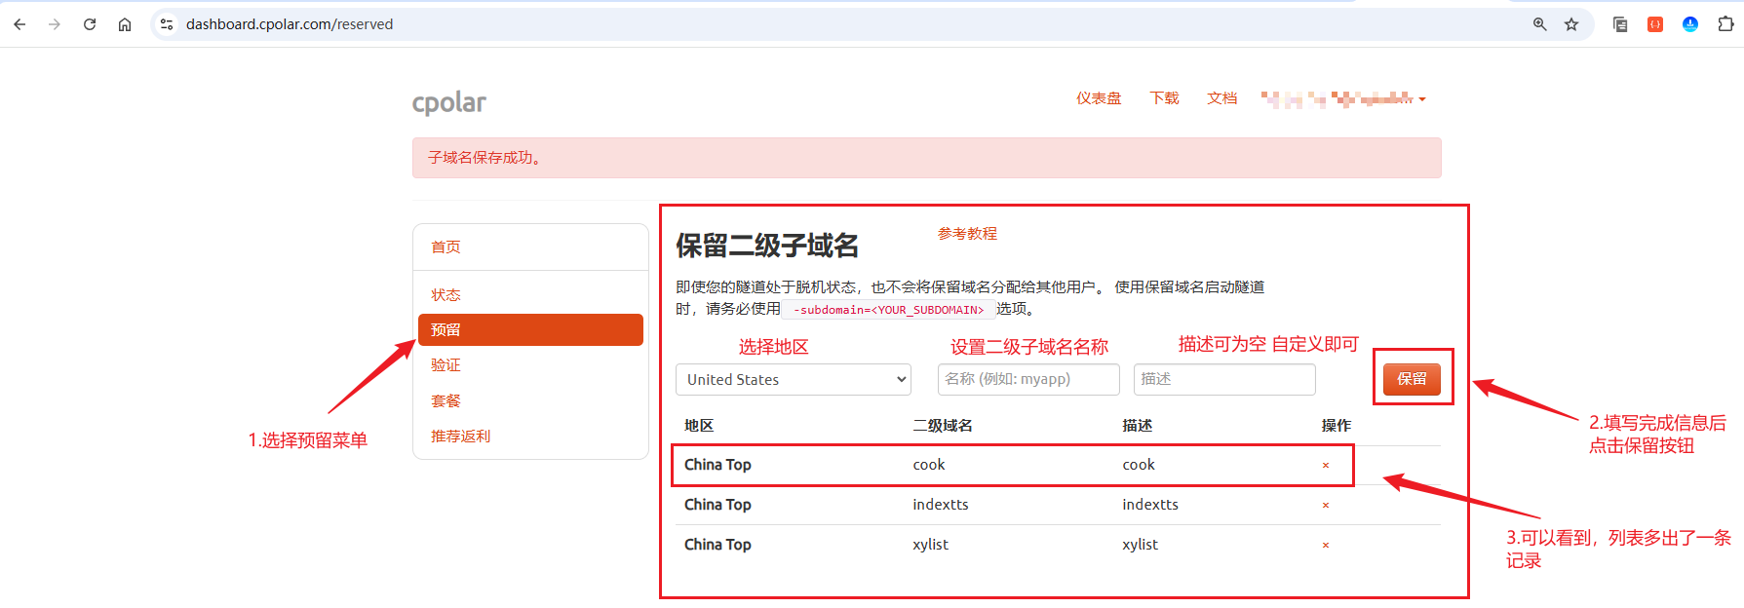Click the 子域名保存成功 alert message
Image resolution: width=1744 pixels, height=608 pixels.
coord(926,158)
